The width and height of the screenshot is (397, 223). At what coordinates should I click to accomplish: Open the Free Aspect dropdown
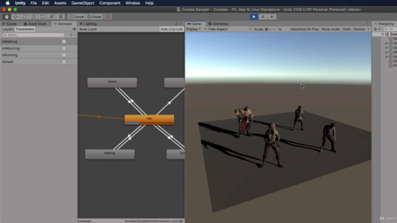coord(230,29)
